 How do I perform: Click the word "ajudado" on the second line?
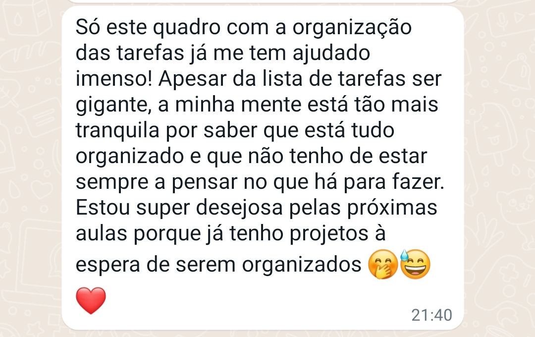click(x=331, y=54)
